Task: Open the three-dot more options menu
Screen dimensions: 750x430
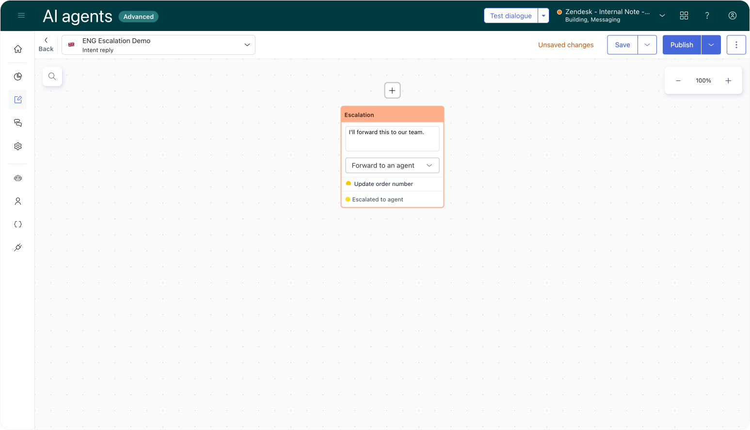Action: [736, 45]
